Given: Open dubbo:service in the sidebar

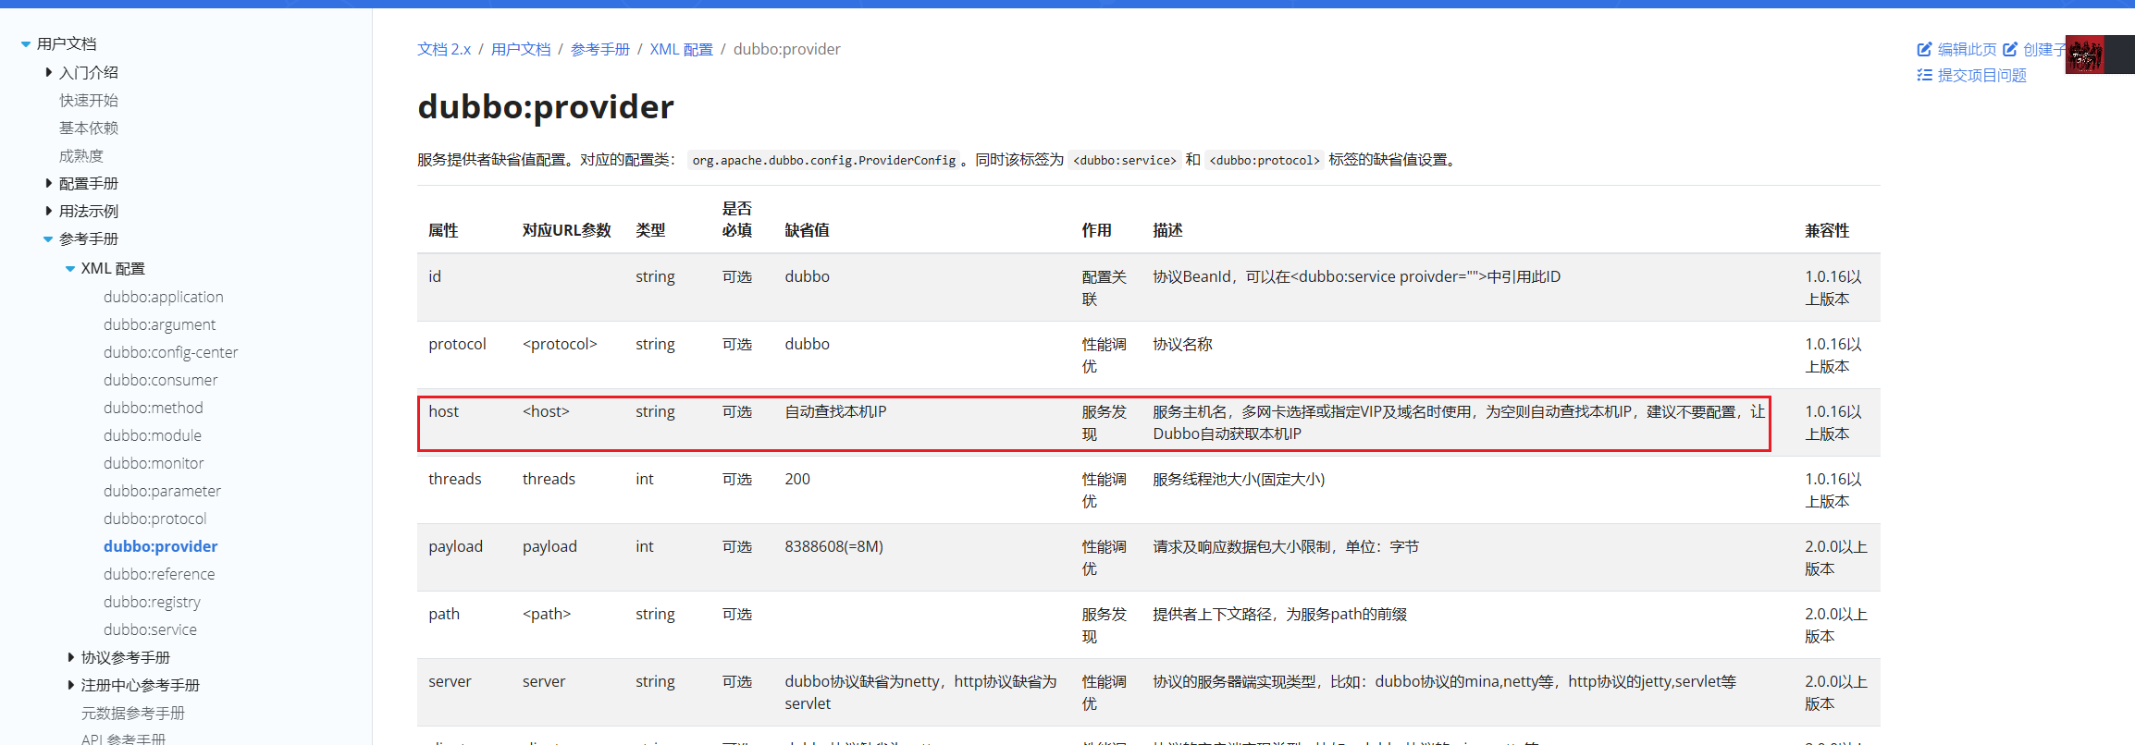Looking at the screenshot, I should (150, 629).
